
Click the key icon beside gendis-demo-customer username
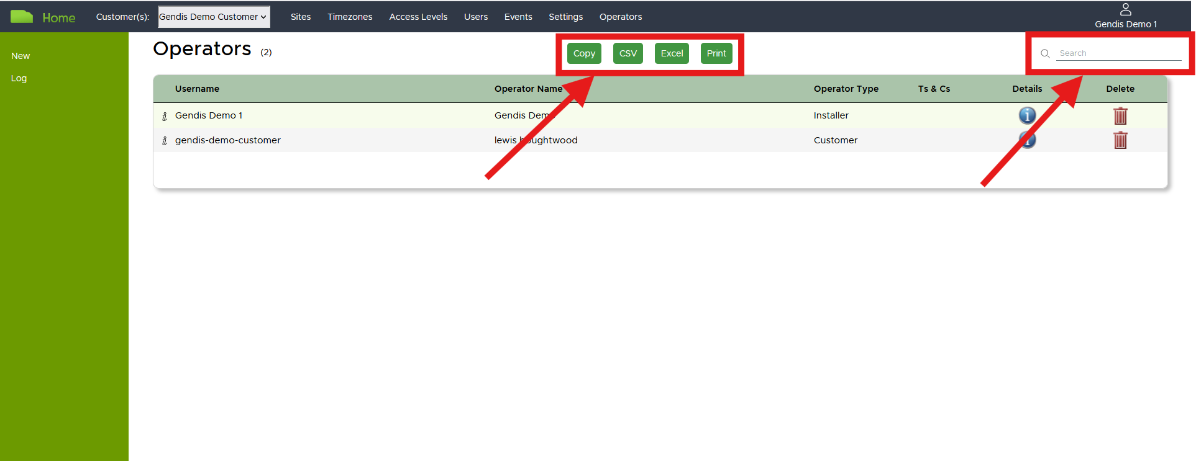[165, 141]
